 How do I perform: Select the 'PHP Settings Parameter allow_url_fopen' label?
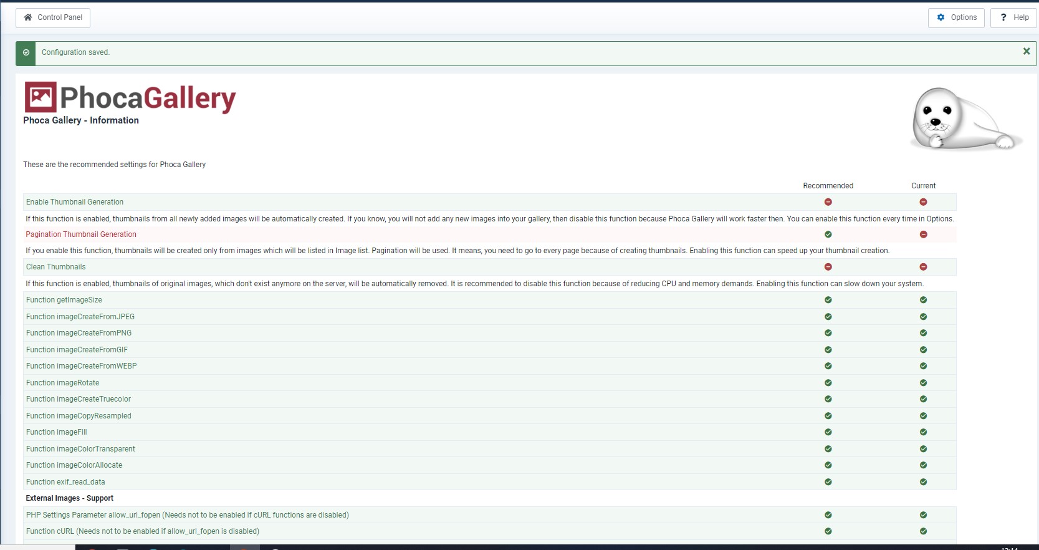188,515
